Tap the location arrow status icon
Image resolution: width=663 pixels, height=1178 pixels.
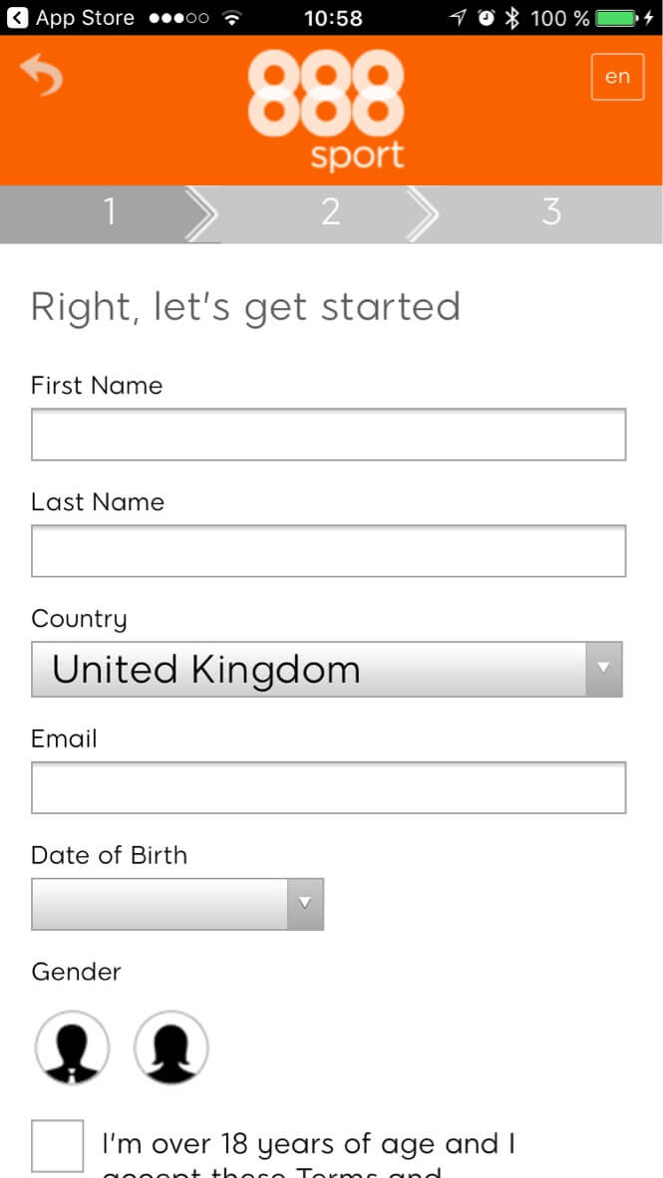pyautogui.click(x=458, y=17)
